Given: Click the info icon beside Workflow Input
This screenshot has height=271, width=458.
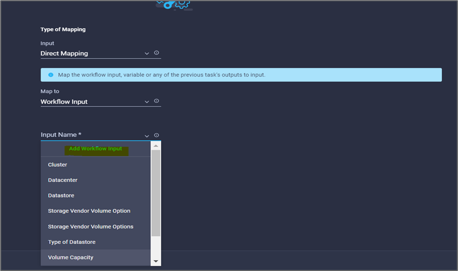Looking at the screenshot, I should pyautogui.click(x=157, y=101).
